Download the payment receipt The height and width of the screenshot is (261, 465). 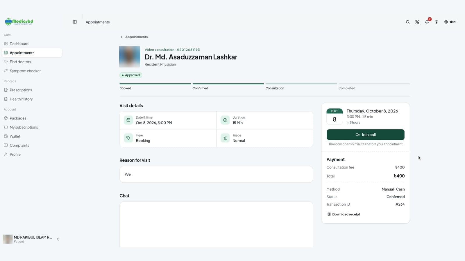344,214
